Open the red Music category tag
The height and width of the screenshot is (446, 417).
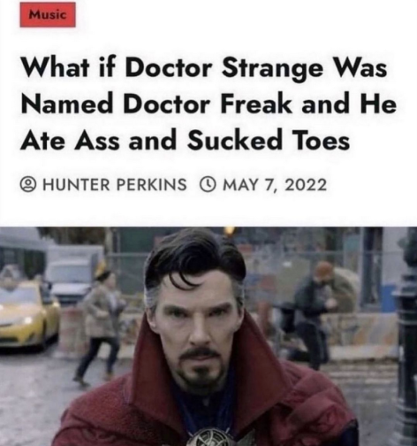[x=48, y=15]
